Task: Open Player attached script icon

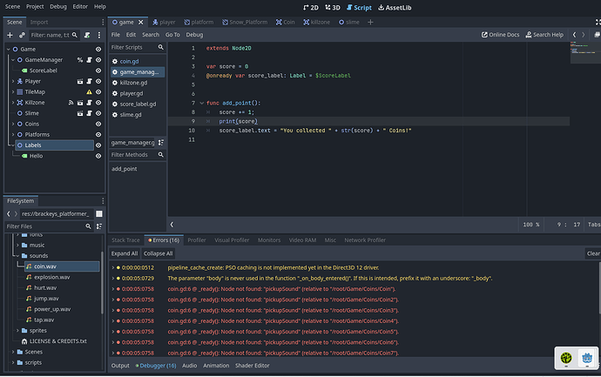Action: point(90,81)
